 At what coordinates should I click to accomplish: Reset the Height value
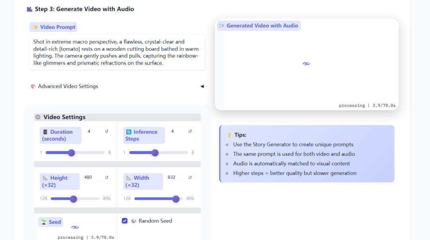click(106, 178)
